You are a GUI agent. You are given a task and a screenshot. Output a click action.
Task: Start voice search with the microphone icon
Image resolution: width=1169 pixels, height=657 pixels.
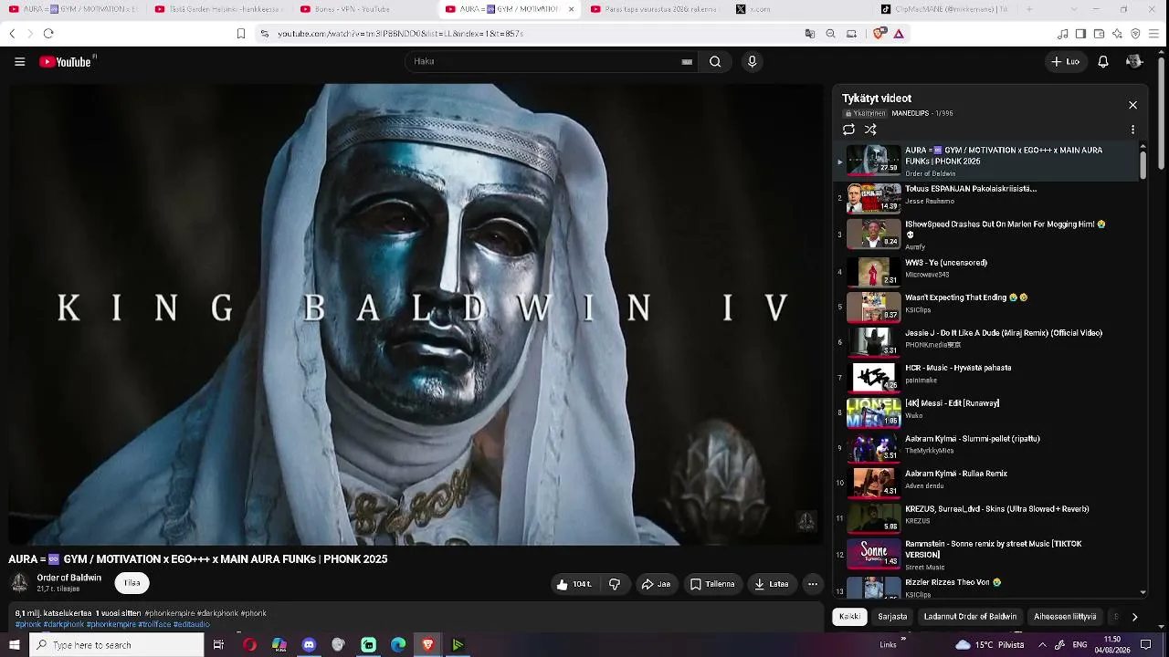point(752,62)
